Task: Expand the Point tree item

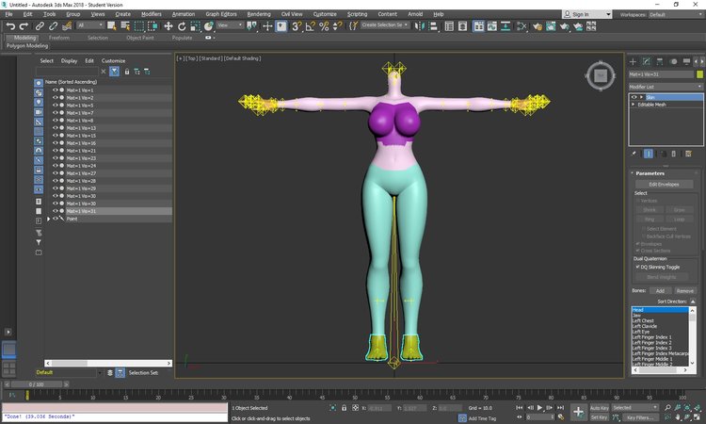Action: click(49, 219)
